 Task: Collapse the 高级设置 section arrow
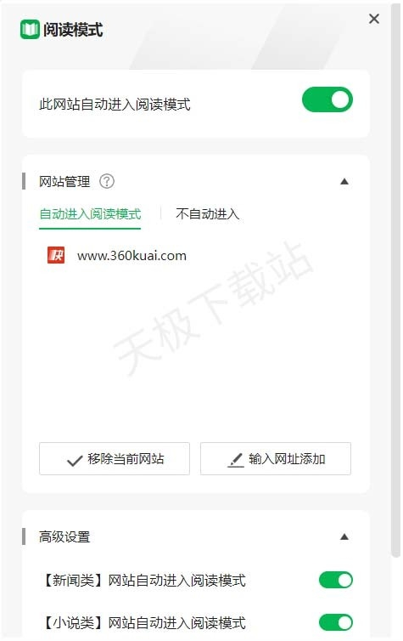coord(344,536)
